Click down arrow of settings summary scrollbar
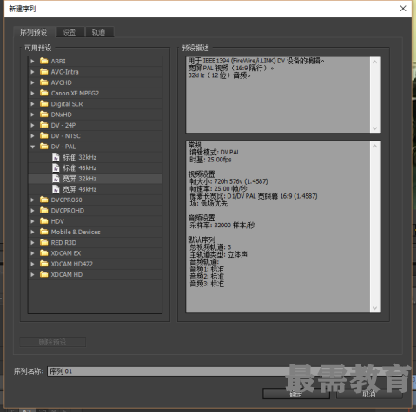This screenshot has width=417, height=413. (374, 308)
